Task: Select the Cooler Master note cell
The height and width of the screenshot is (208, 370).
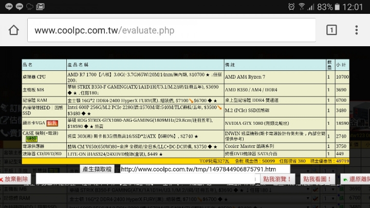Action: coord(275,146)
